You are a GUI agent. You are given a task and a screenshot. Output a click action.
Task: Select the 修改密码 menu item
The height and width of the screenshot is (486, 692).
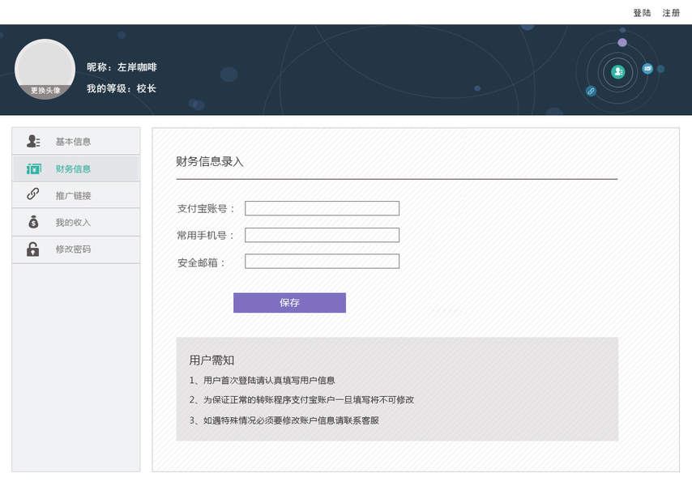[73, 249]
